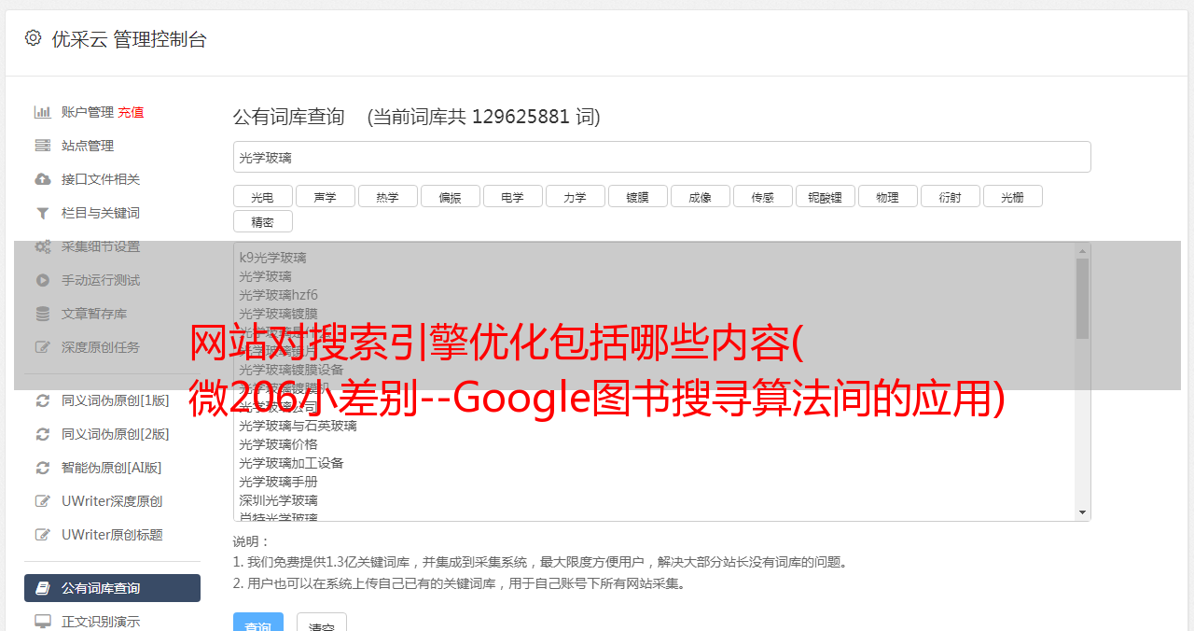
Task: Open 智能伪原创[AI版] menu item
Action: pyautogui.click(x=112, y=468)
